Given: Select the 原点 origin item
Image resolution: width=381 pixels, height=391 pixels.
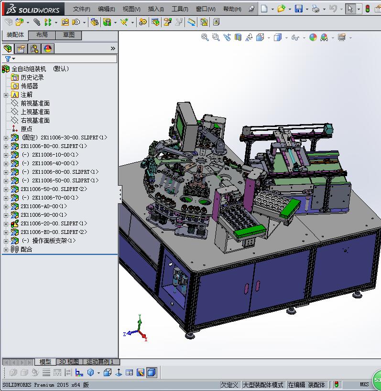Looking at the screenshot, I should click(26, 129).
